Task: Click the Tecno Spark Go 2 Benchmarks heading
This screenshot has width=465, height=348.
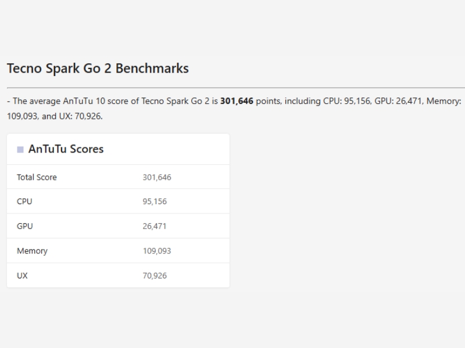Action: click(98, 68)
